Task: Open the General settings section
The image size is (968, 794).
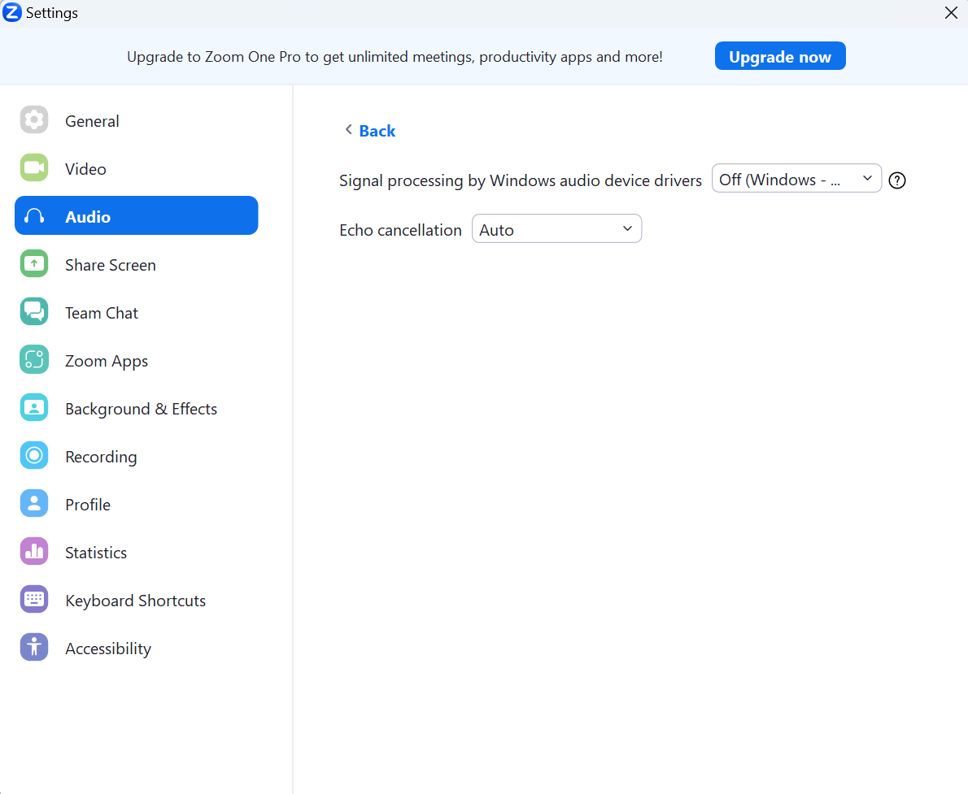Action: (137, 120)
